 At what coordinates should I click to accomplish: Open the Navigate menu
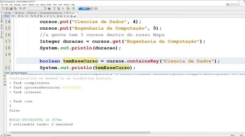(17, 5)
